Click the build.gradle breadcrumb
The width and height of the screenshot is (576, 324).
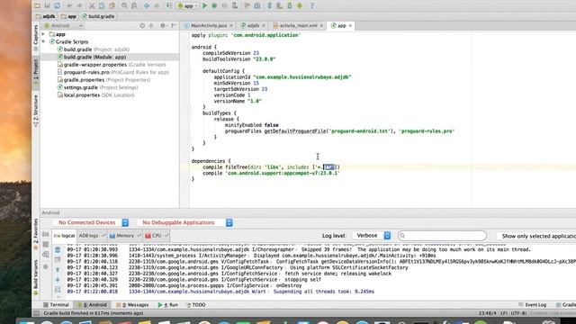pos(98,16)
